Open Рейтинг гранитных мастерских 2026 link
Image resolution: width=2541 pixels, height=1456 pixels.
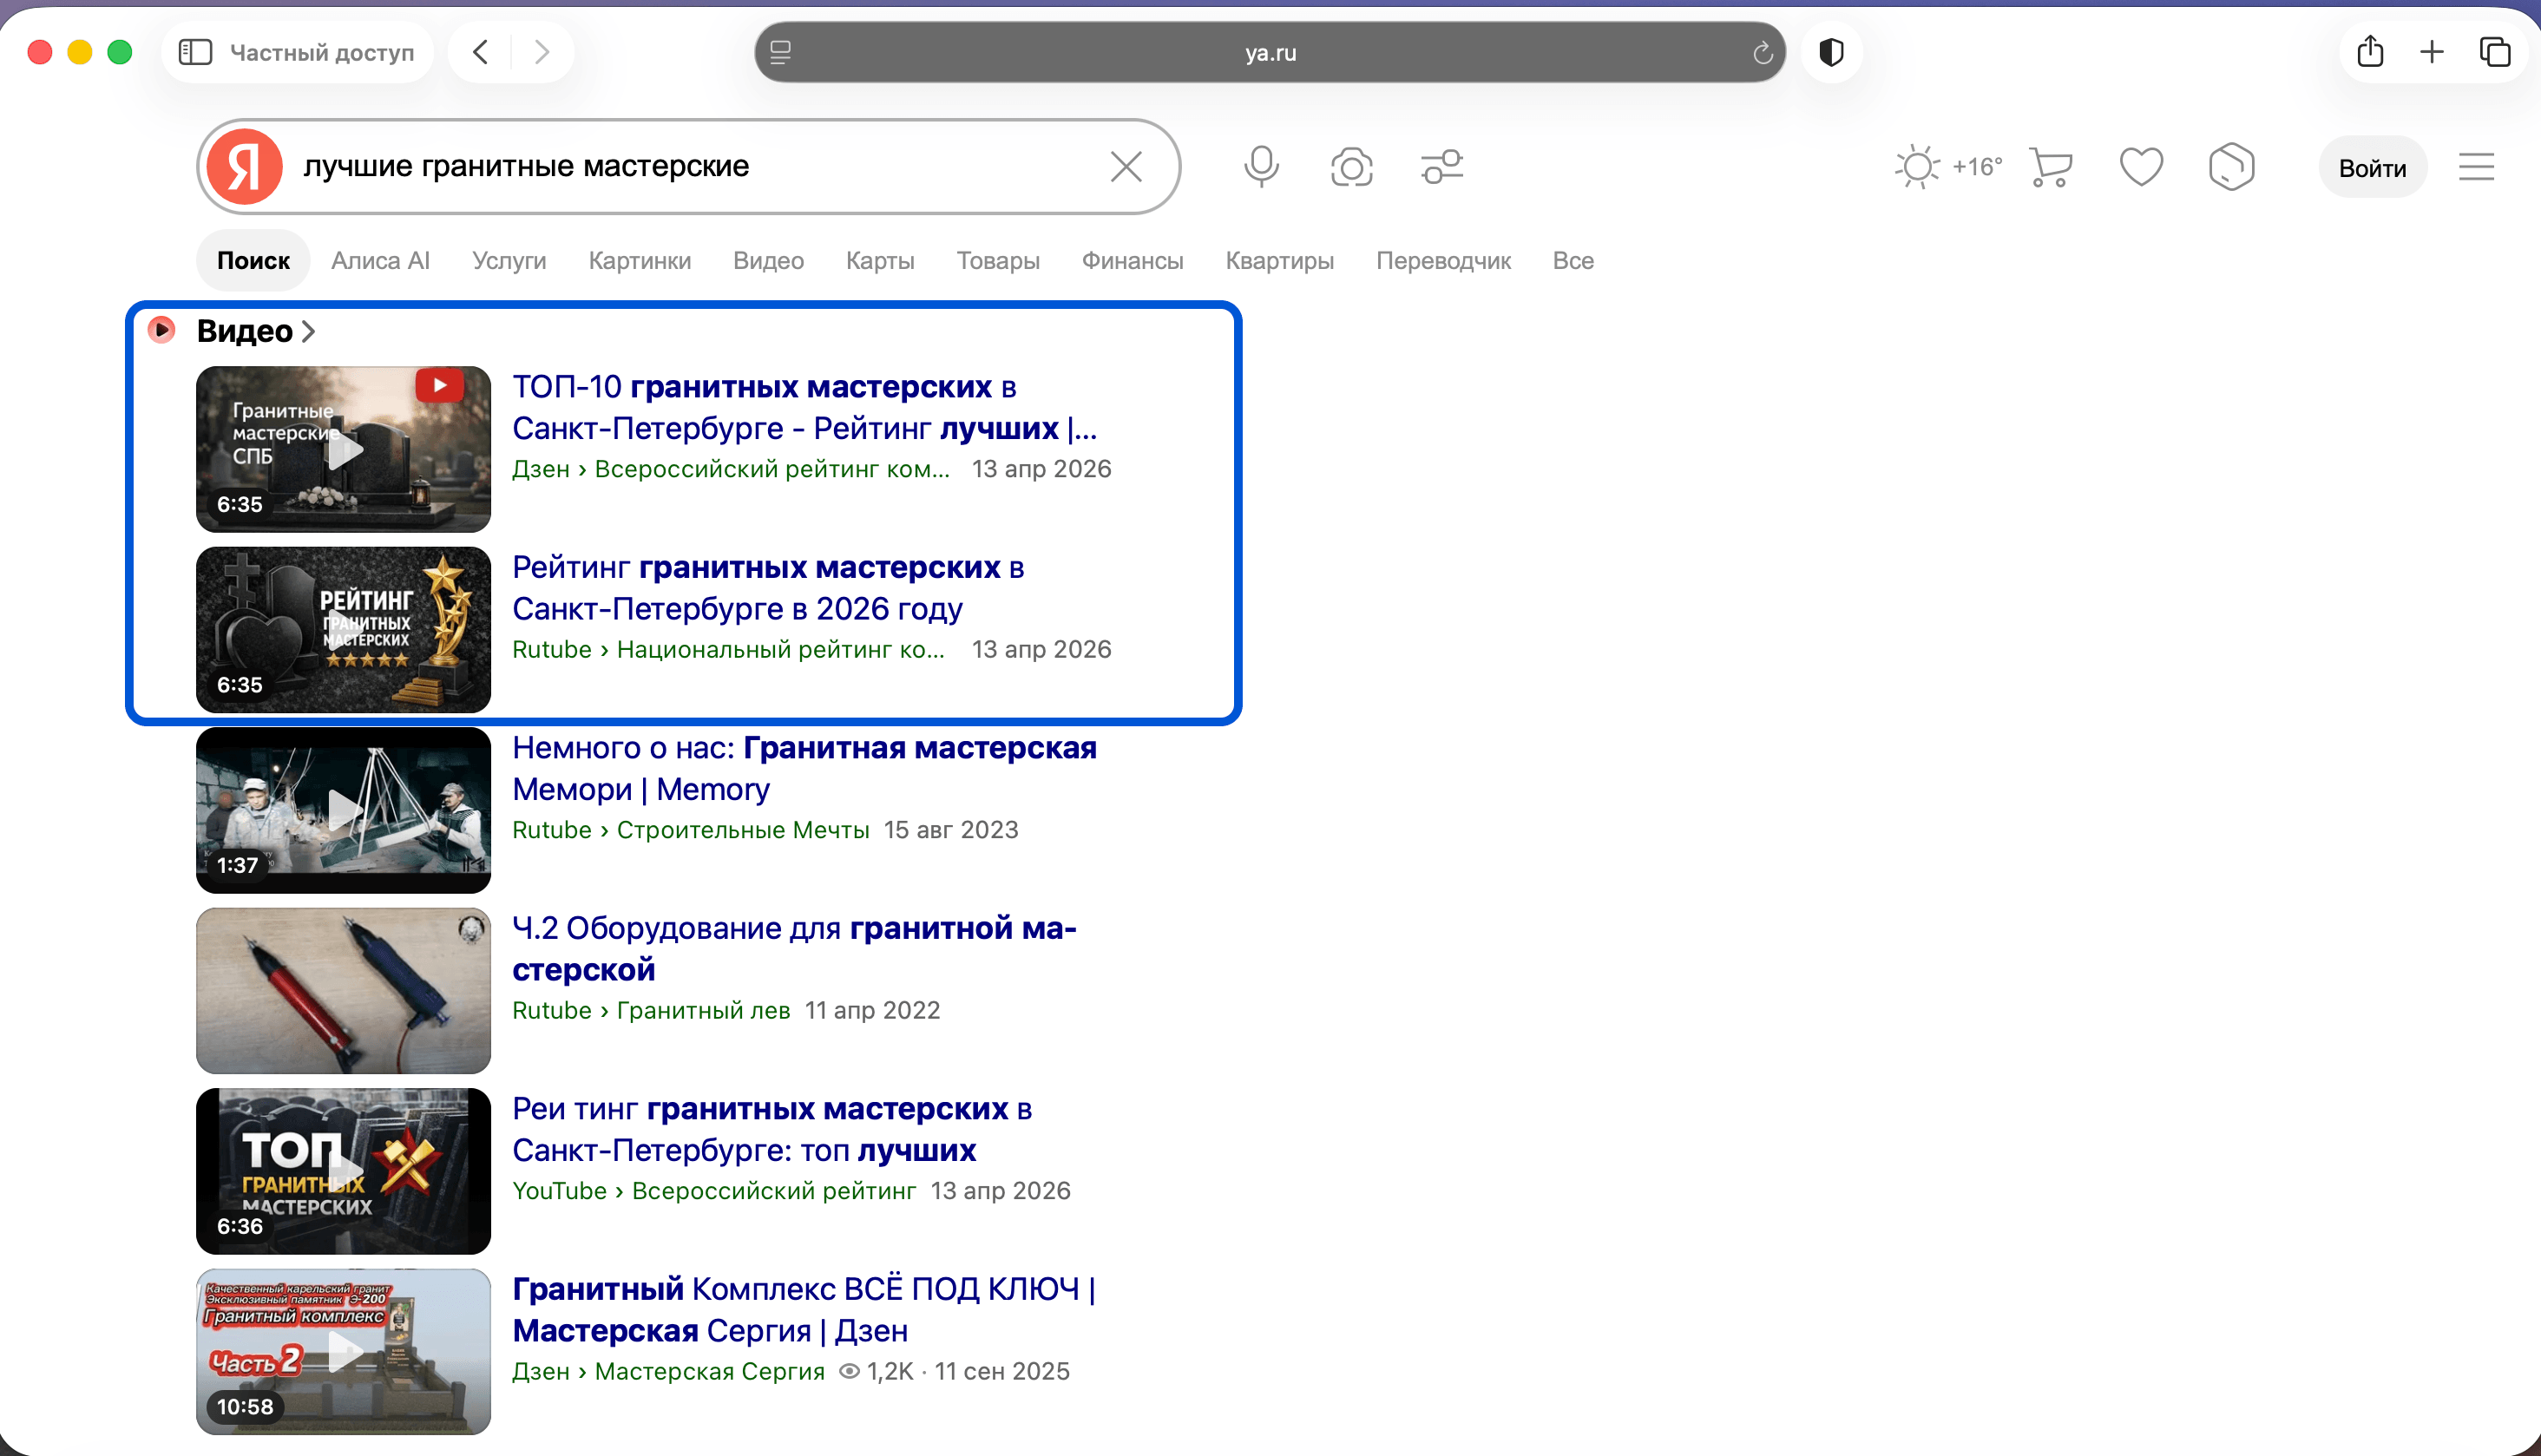(768, 587)
